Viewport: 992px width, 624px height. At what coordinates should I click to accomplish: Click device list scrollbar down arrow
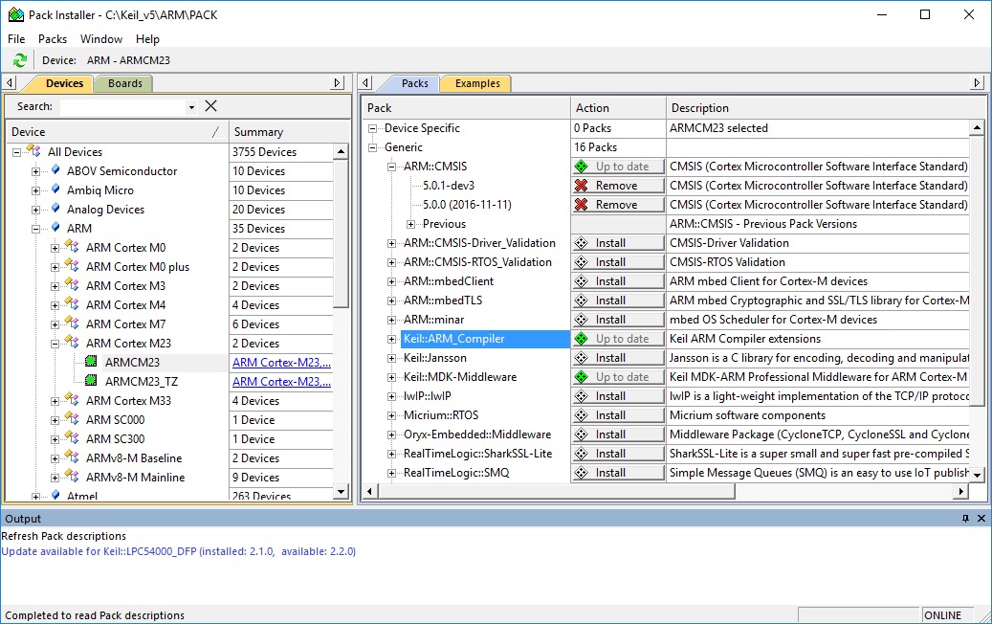click(341, 492)
